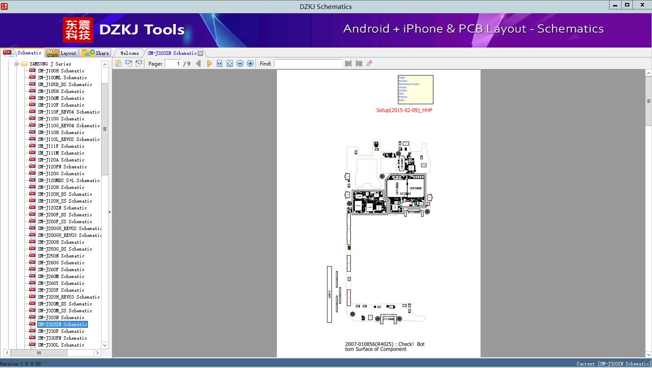Toggle the match case search option
652x368 pixels.
(x=369, y=63)
